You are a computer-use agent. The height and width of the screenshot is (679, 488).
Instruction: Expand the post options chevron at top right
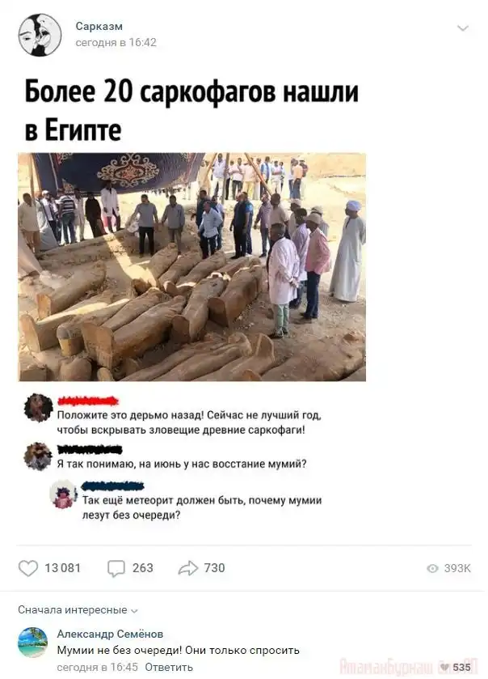pyautogui.click(x=463, y=28)
